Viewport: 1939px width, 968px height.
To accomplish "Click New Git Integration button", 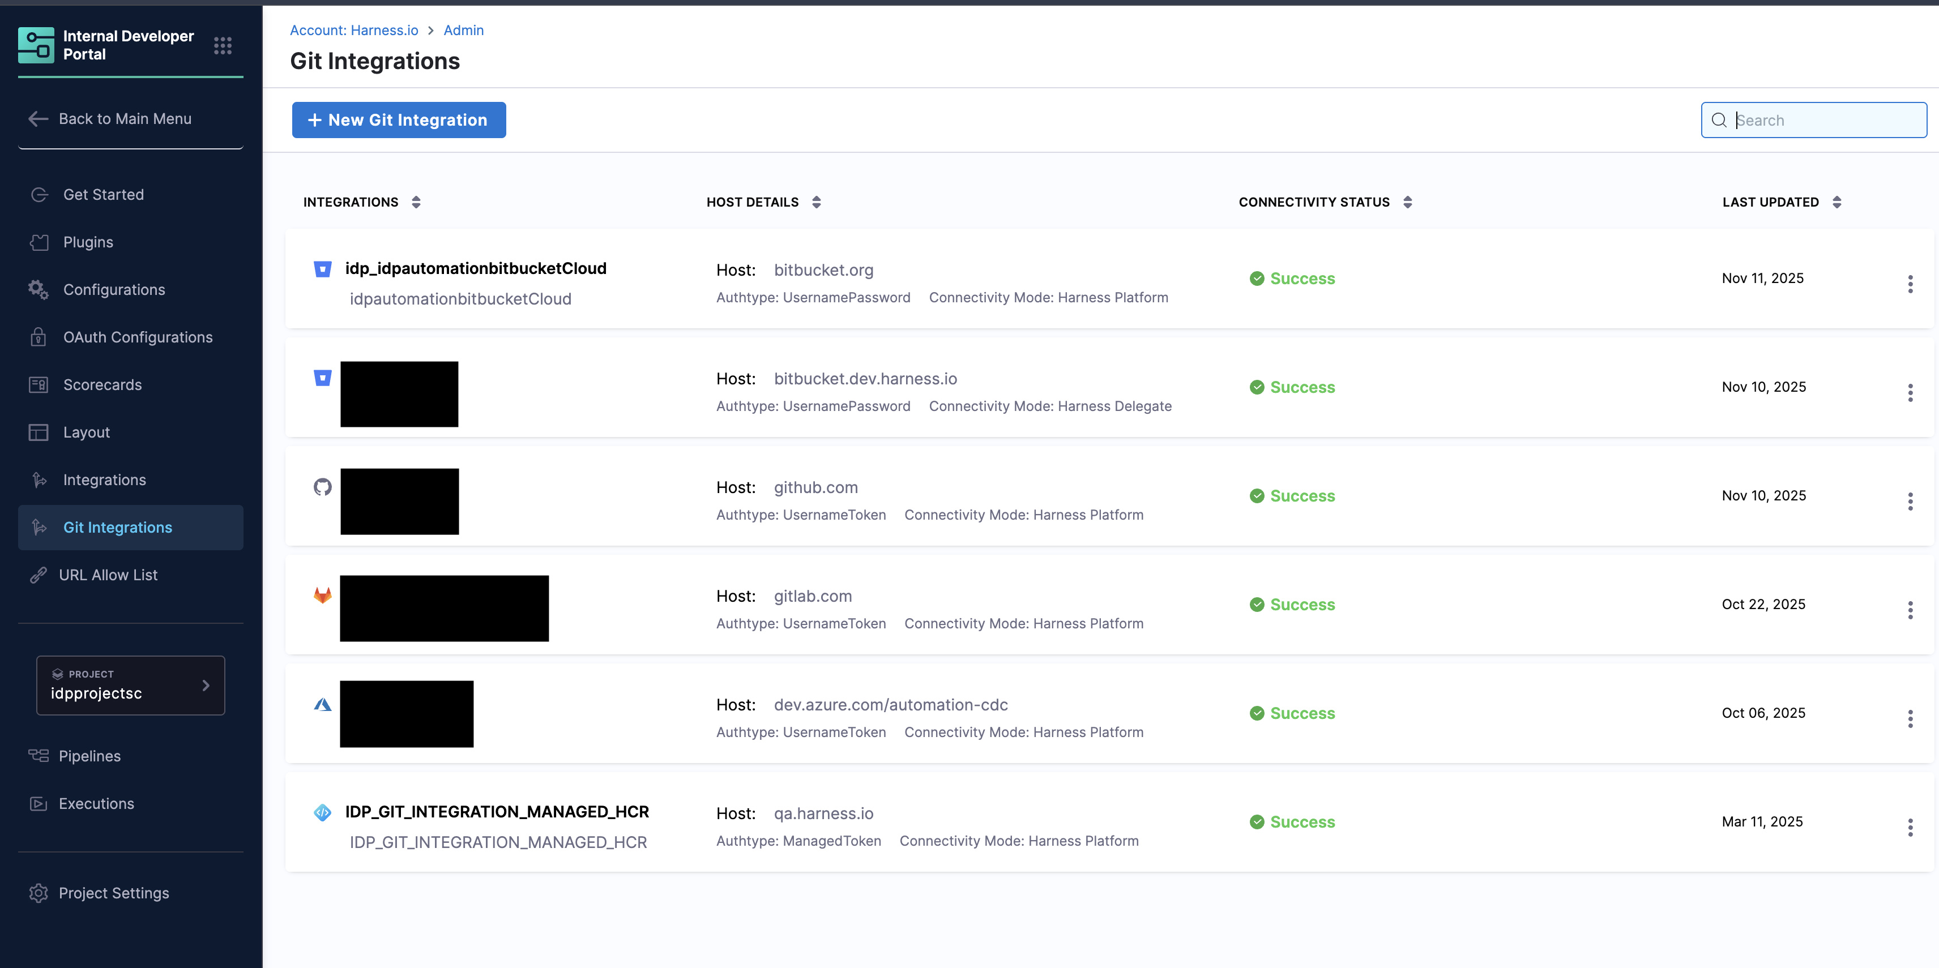I will tap(398, 119).
